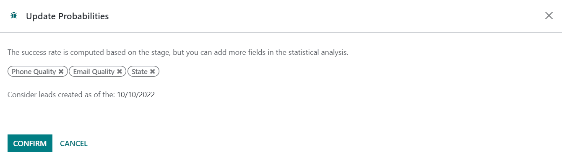Click the empty tags row right of State
The image size is (562, 160).
356,72
